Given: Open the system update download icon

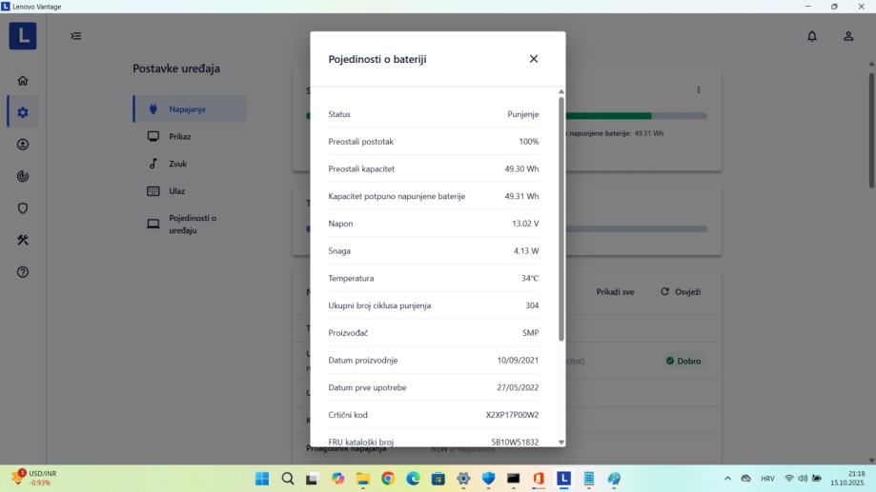Looking at the screenshot, I should click(x=23, y=145).
